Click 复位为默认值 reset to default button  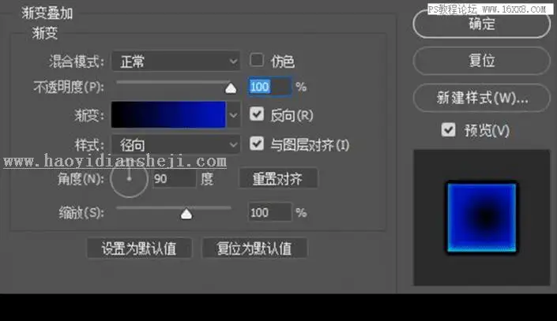[x=254, y=248]
